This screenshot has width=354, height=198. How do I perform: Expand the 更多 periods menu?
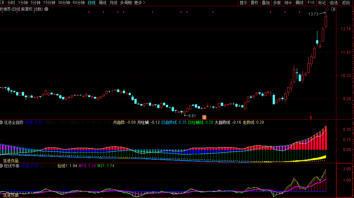140,3
